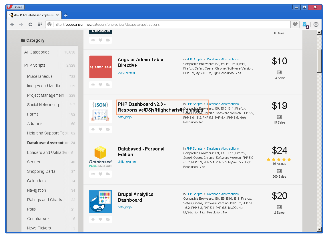Go back with the browser back arrow
The image size is (329, 238).
coord(12,24)
